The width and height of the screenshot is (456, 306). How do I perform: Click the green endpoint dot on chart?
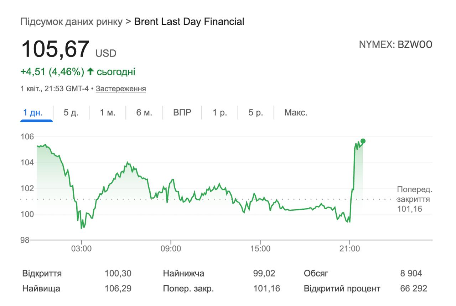(363, 141)
